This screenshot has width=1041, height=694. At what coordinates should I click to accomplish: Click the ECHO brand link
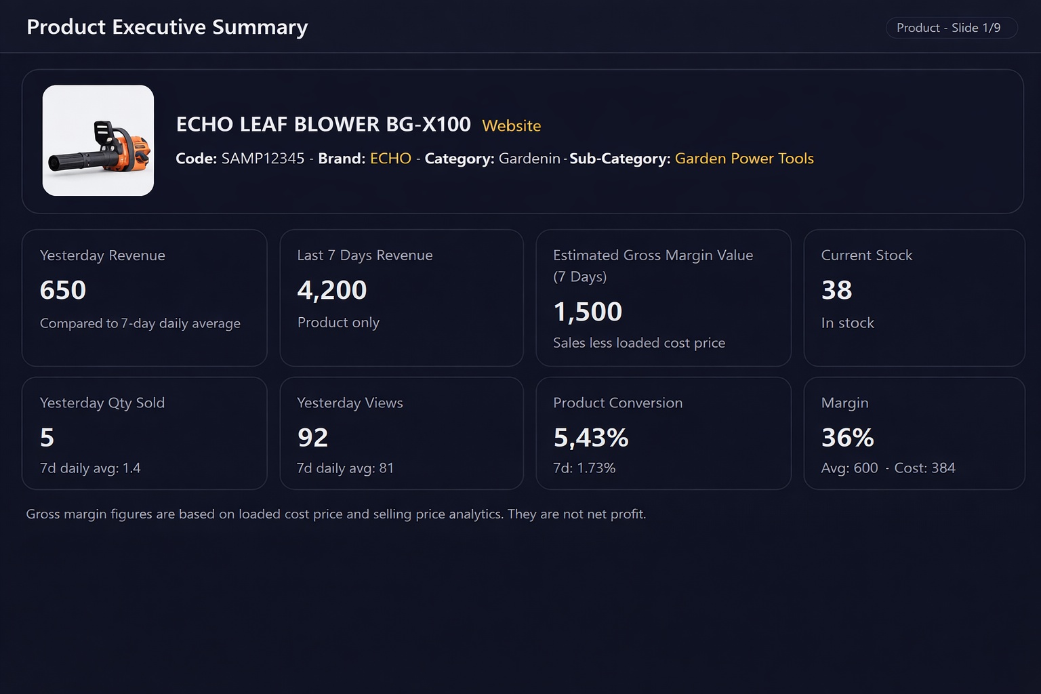click(390, 159)
